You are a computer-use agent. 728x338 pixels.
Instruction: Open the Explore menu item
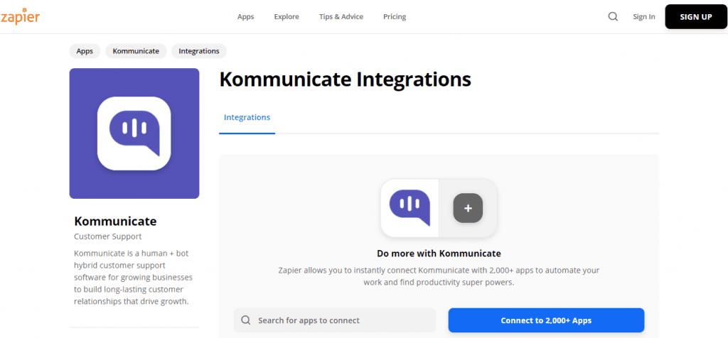point(287,17)
